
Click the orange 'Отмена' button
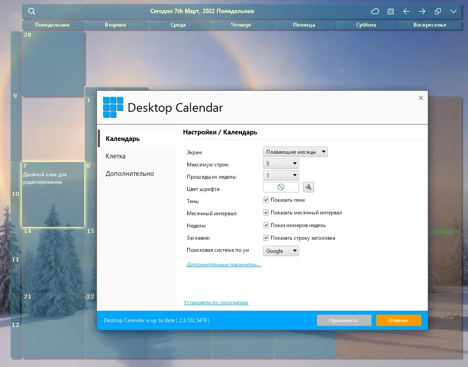[399, 320]
